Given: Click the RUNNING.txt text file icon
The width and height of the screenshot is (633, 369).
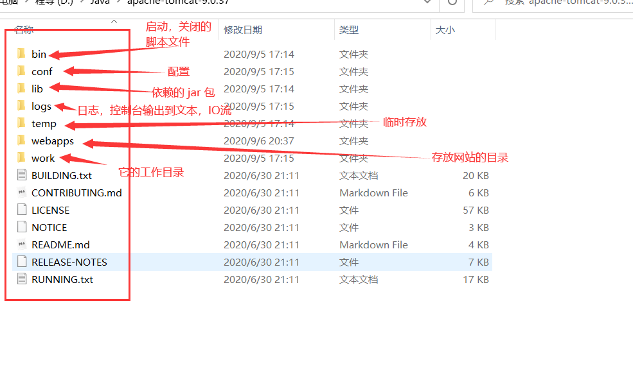Looking at the screenshot, I should [x=22, y=279].
